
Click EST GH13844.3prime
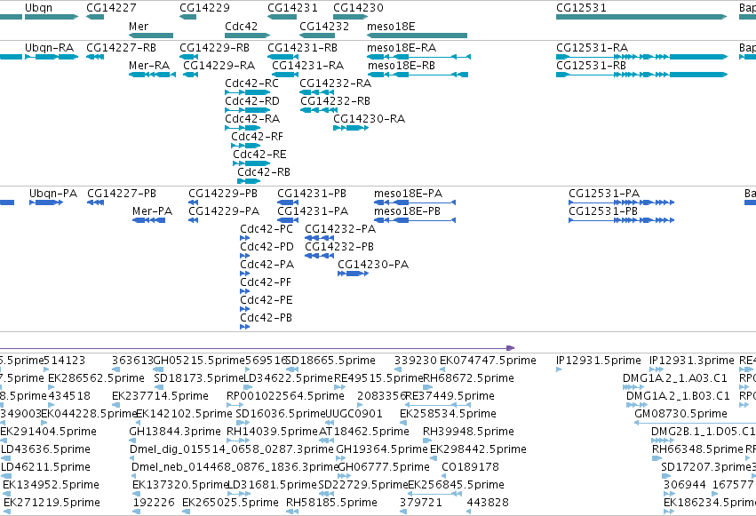coord(174,432)
